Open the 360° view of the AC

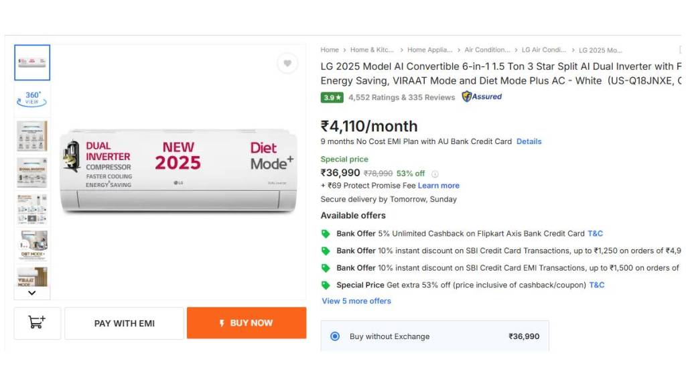pos(32,99)
